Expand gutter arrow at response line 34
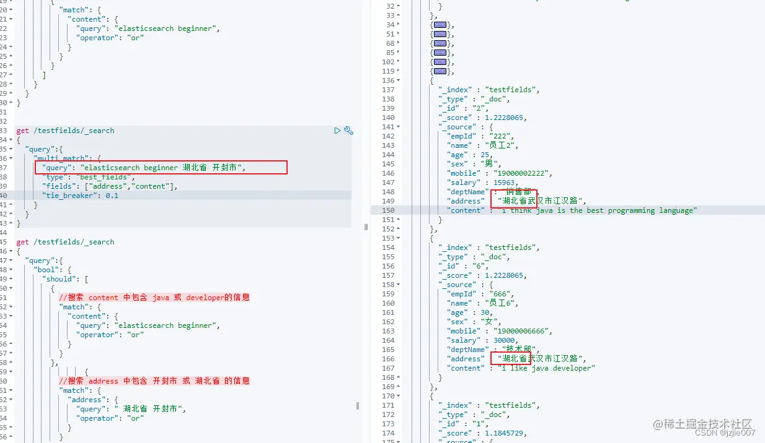The height and width of the screenshot is (443, 765). pos(398,25)
